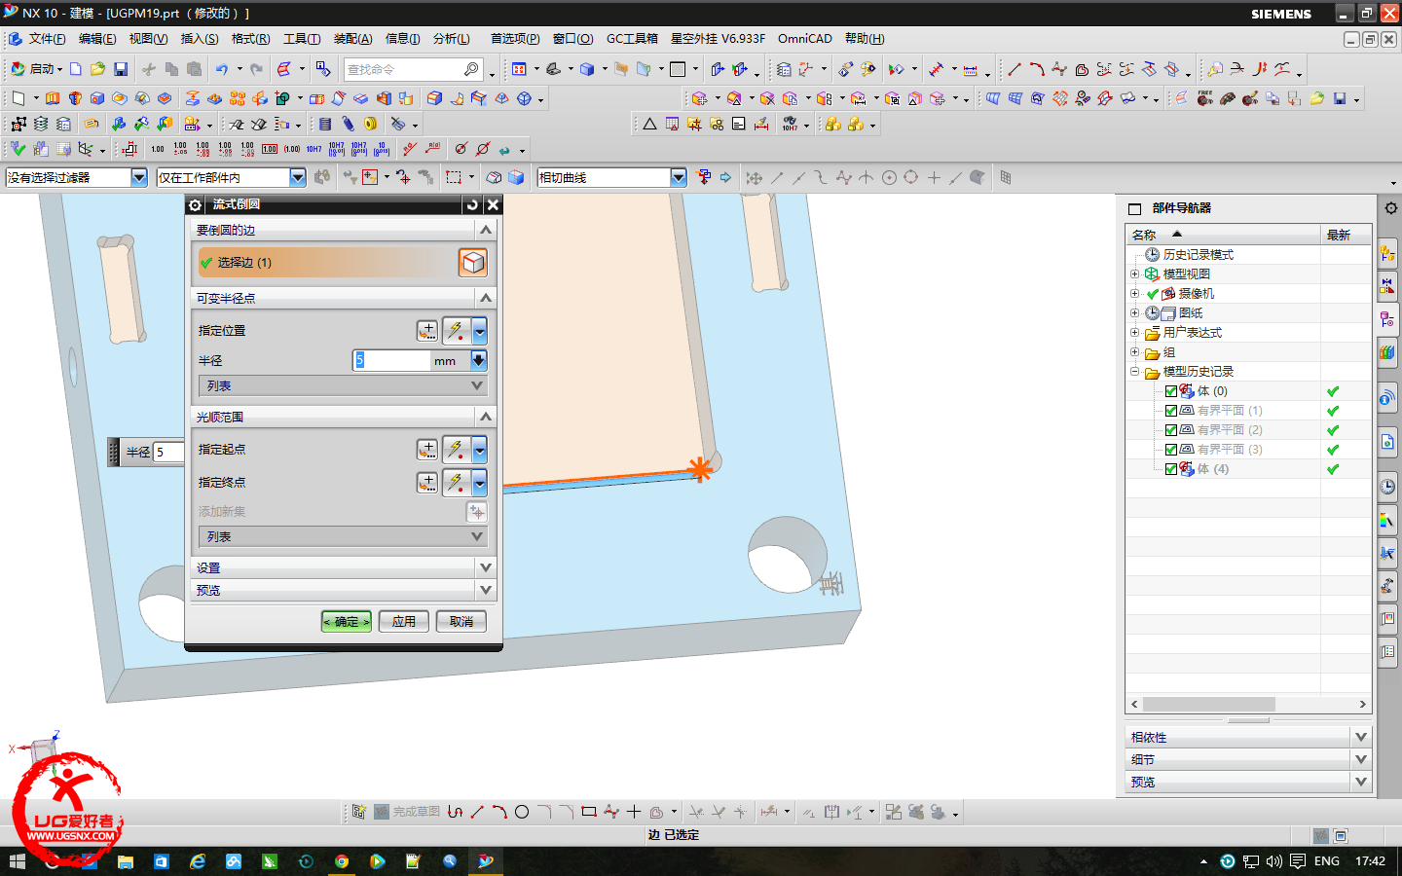
Task: Toggle checkbox for 体 (4)
Action: coord(1171,469)
